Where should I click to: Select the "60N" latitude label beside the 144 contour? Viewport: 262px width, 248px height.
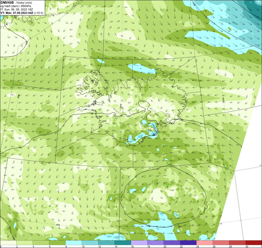[x=180, y=227]
